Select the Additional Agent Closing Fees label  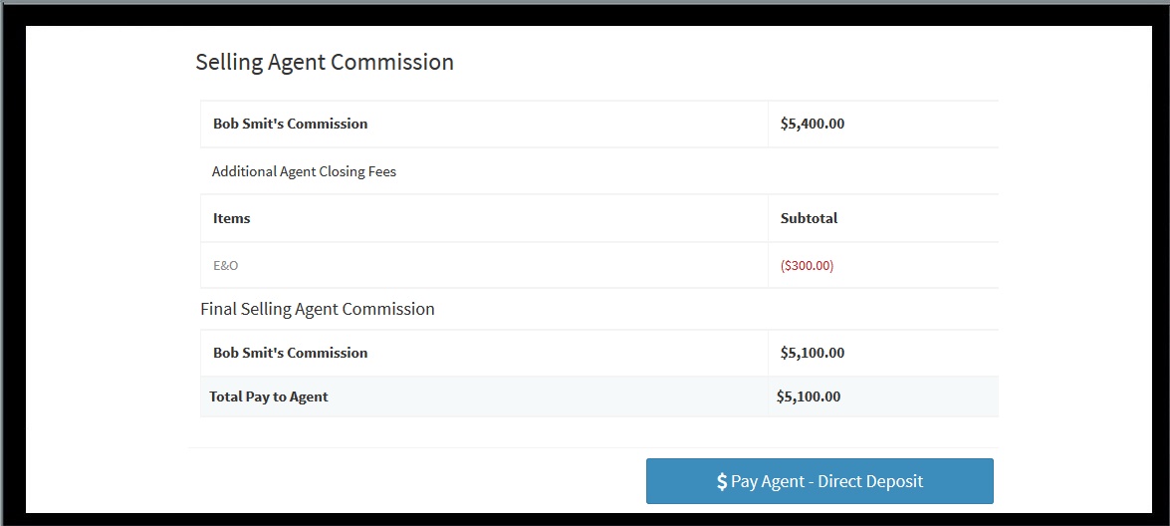pyautogui.click(x=304, y=171)
